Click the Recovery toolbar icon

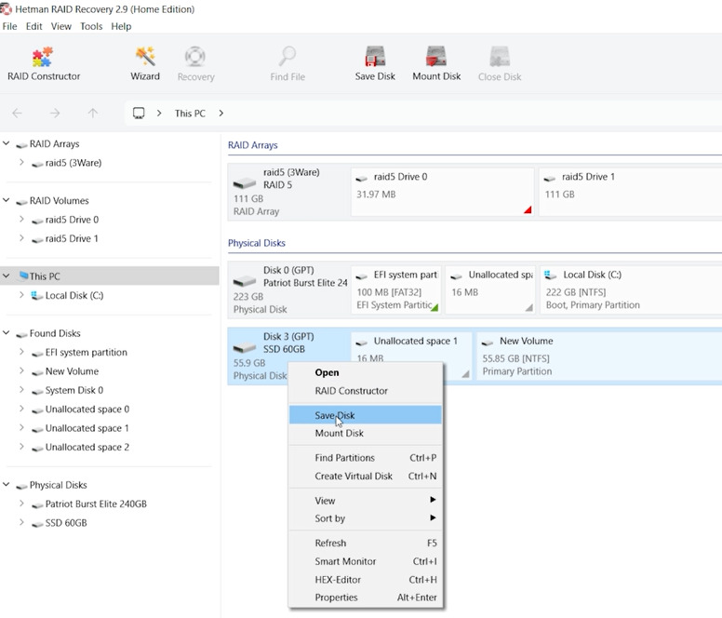click(195, 64)
